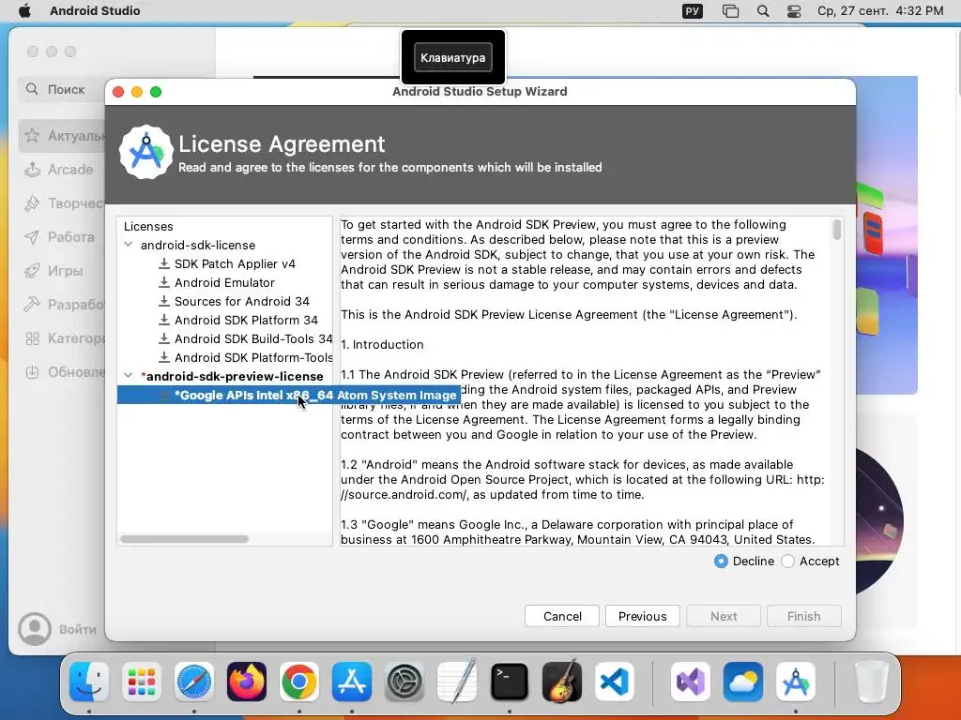This screenshot has width=961, height=720.
Task: Go back with the Previous button
Action: [x=642, y=616]
